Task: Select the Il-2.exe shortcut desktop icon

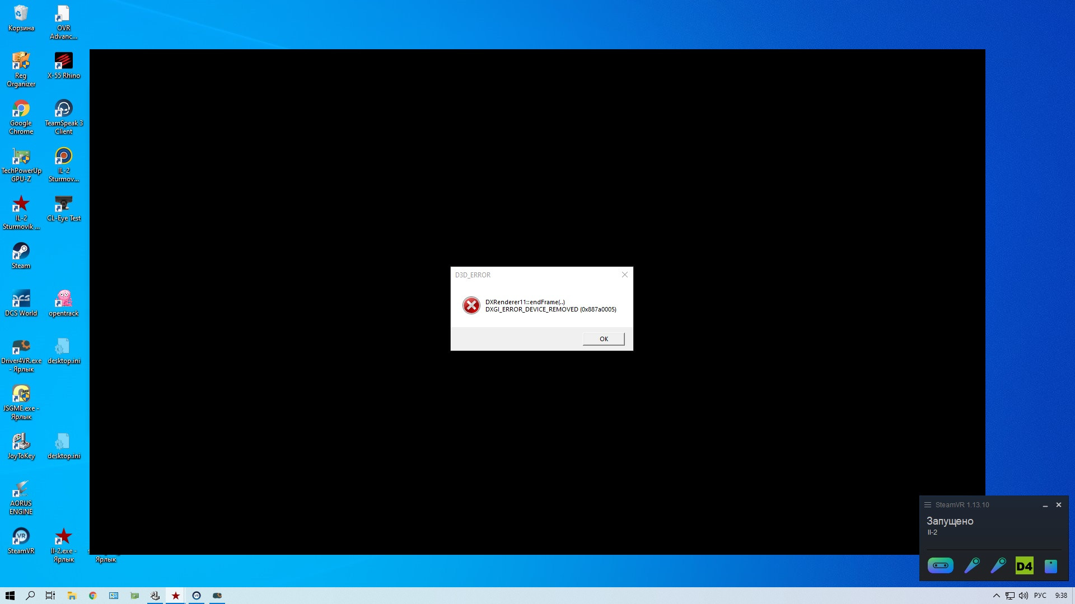Action: [63, 545]
